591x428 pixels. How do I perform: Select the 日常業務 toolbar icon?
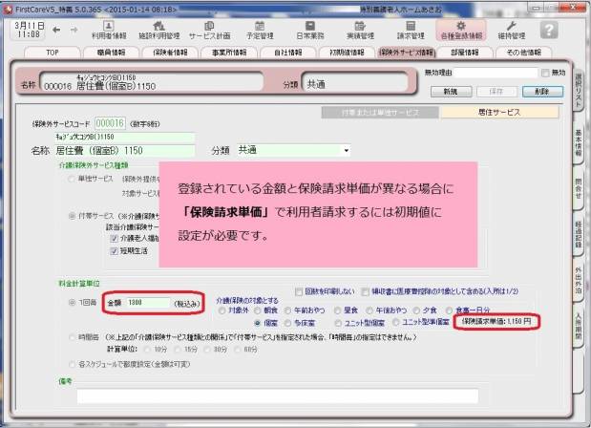pyautogui.click(x=309, y=29)
